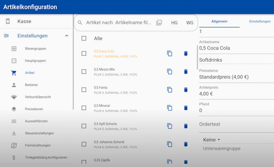Switch to the Allgemein tab

[x=219, y=21]
